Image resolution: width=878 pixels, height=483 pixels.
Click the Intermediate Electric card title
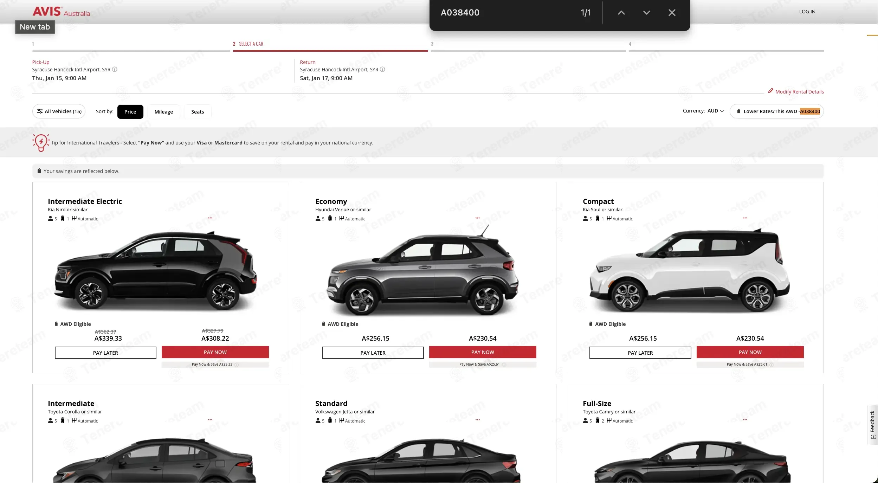[85, 201]
